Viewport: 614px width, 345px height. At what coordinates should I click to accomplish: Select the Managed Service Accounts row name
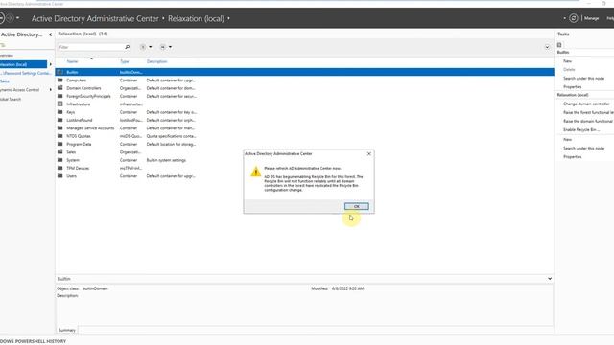(90, 128)
